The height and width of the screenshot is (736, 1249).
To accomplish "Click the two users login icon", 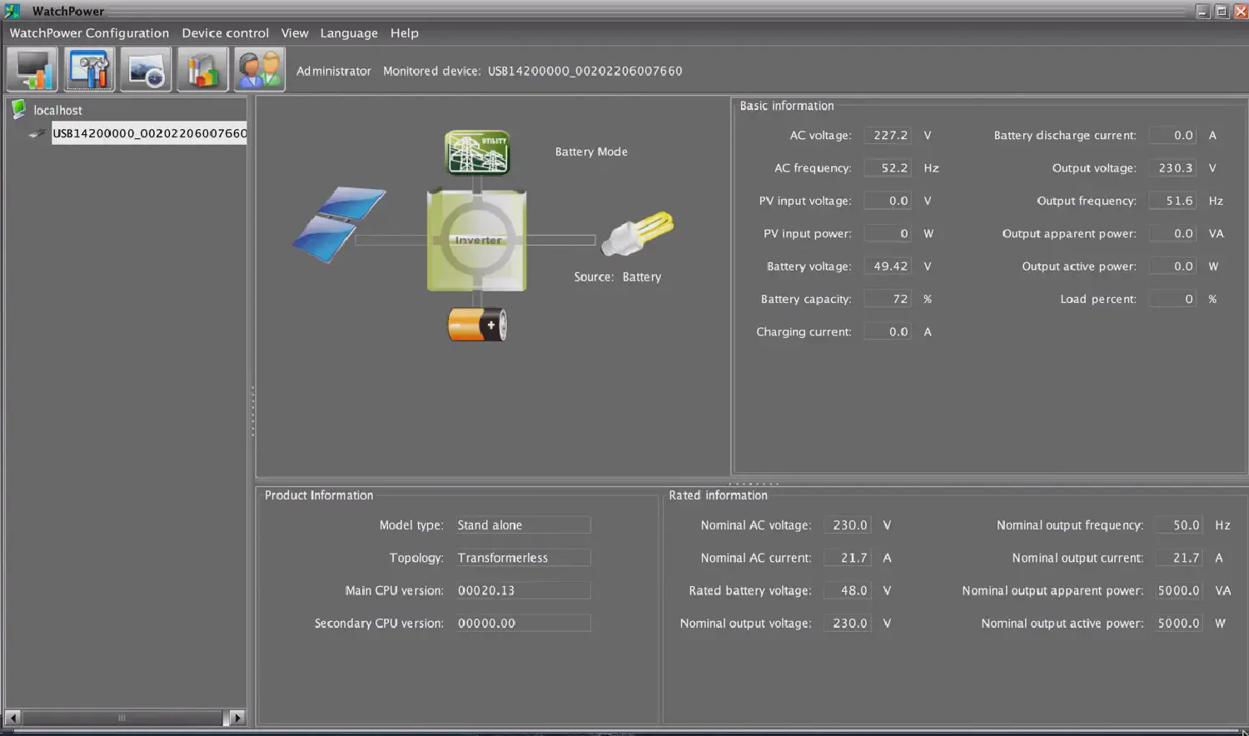I will point(259,69).
